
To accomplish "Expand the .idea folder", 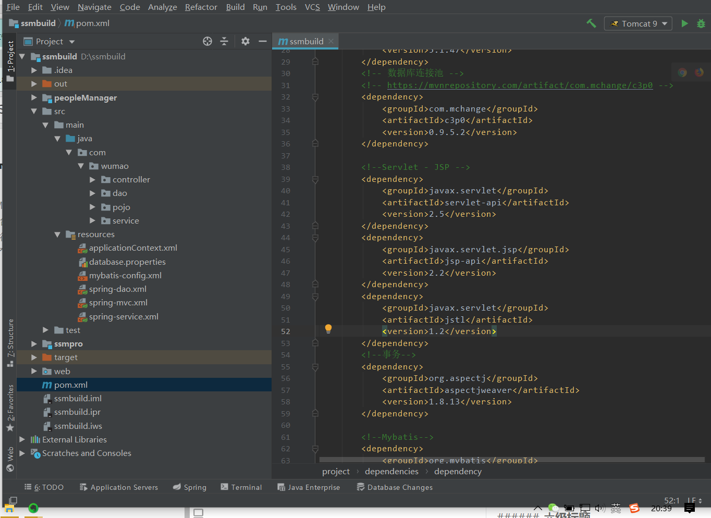I will point(34,70).
